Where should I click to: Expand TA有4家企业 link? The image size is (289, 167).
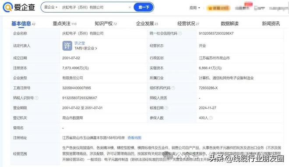point(86,48)
